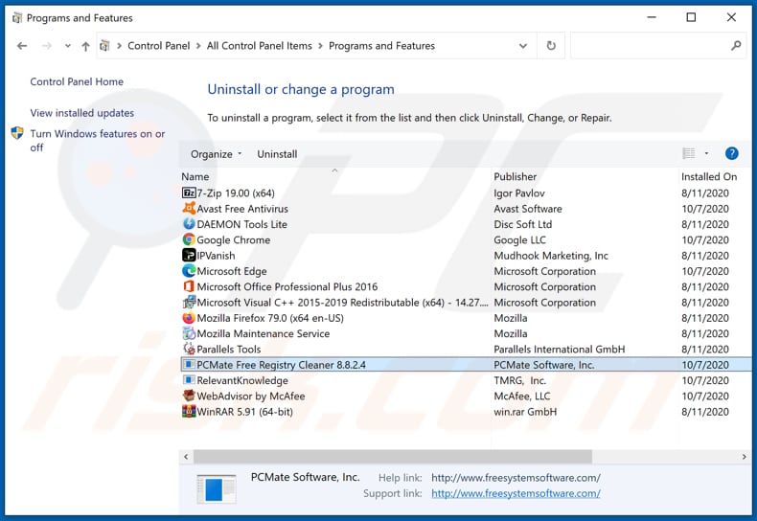Image resolution: width=757 pixels, height=521 pixels.
Task: Select the Google Chrome program name
Action: pos(233,239)
